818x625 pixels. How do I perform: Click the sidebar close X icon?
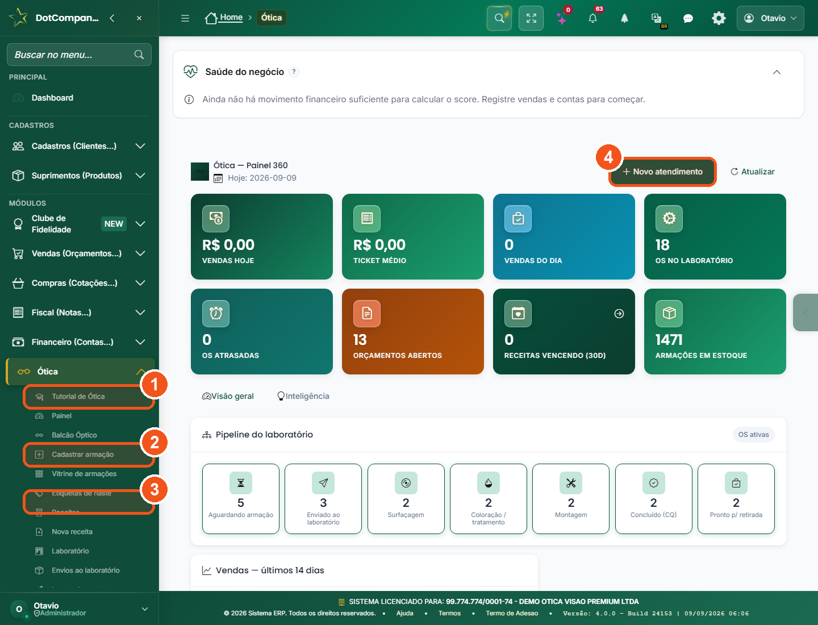(x=139, y=18)
